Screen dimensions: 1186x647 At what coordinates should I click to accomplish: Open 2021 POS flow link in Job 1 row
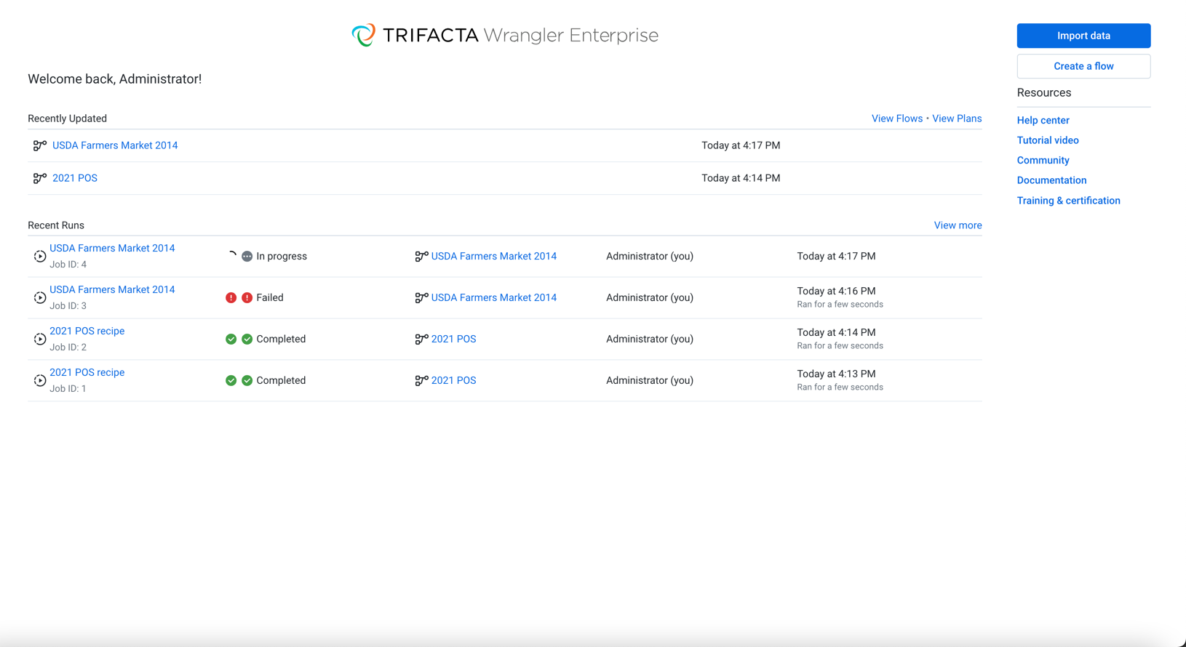pyautogui.click(x=453, y=380)
